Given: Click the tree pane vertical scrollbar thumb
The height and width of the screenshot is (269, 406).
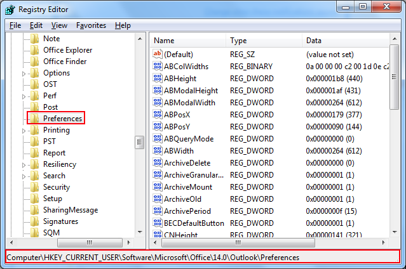Looking at the screenshot, I should click(x=139, y=142).
